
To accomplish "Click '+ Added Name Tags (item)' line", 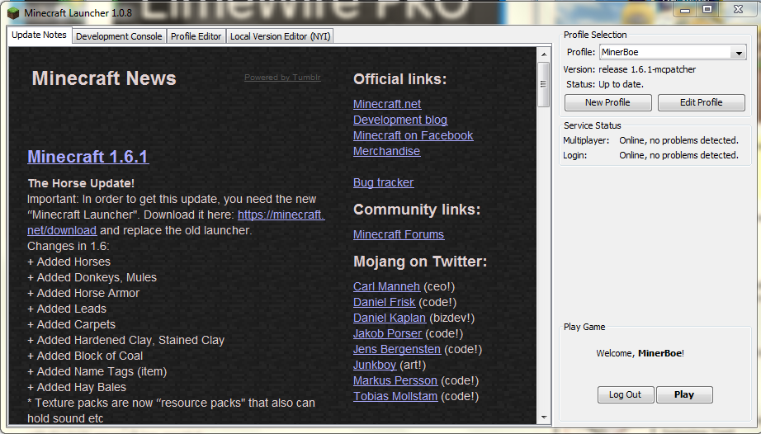I will (97, 371).
